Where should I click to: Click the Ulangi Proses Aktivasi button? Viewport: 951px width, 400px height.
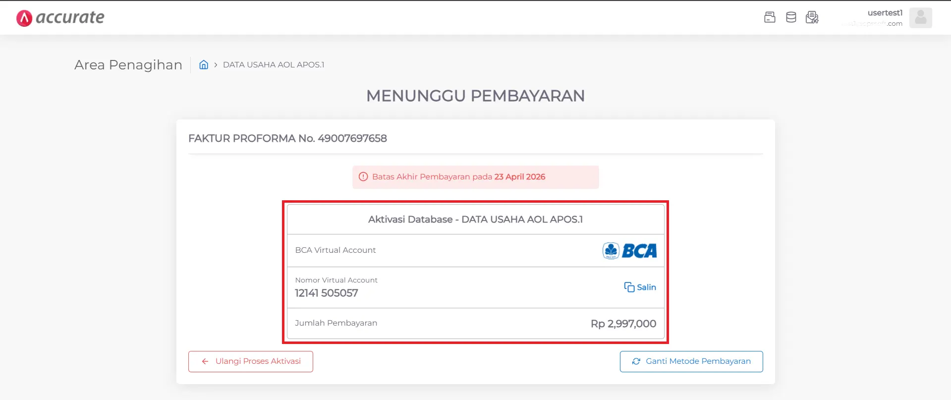coord(251,361)
